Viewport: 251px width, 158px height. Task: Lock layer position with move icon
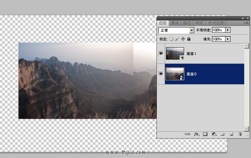(183, 39)
